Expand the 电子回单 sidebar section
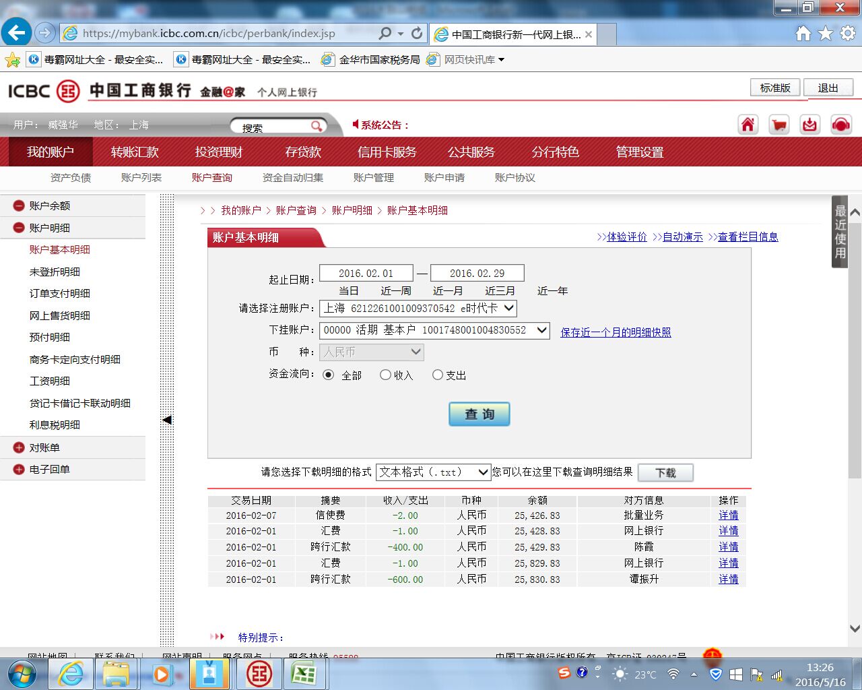The width and height of the screenshot is (862, 690). pos(19,469)
